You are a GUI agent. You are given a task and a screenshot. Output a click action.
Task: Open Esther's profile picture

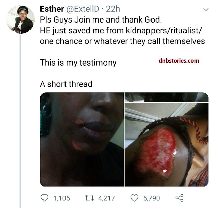pos(20,19)
